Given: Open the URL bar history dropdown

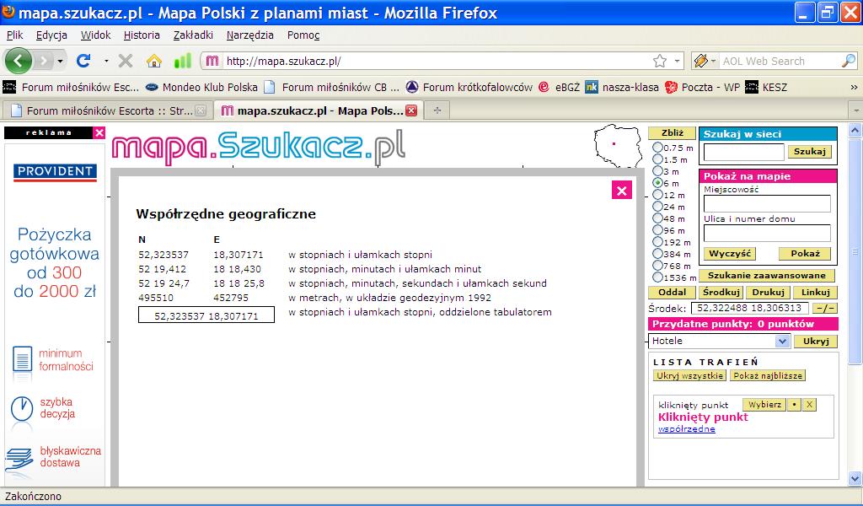Looking at the screenshot, I should pyautogui.click(x=678, y=61).
